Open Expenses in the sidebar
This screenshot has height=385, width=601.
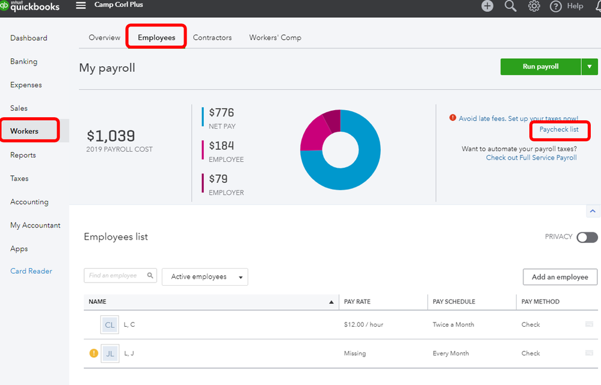pyautogui.click(x=26, y=85)
